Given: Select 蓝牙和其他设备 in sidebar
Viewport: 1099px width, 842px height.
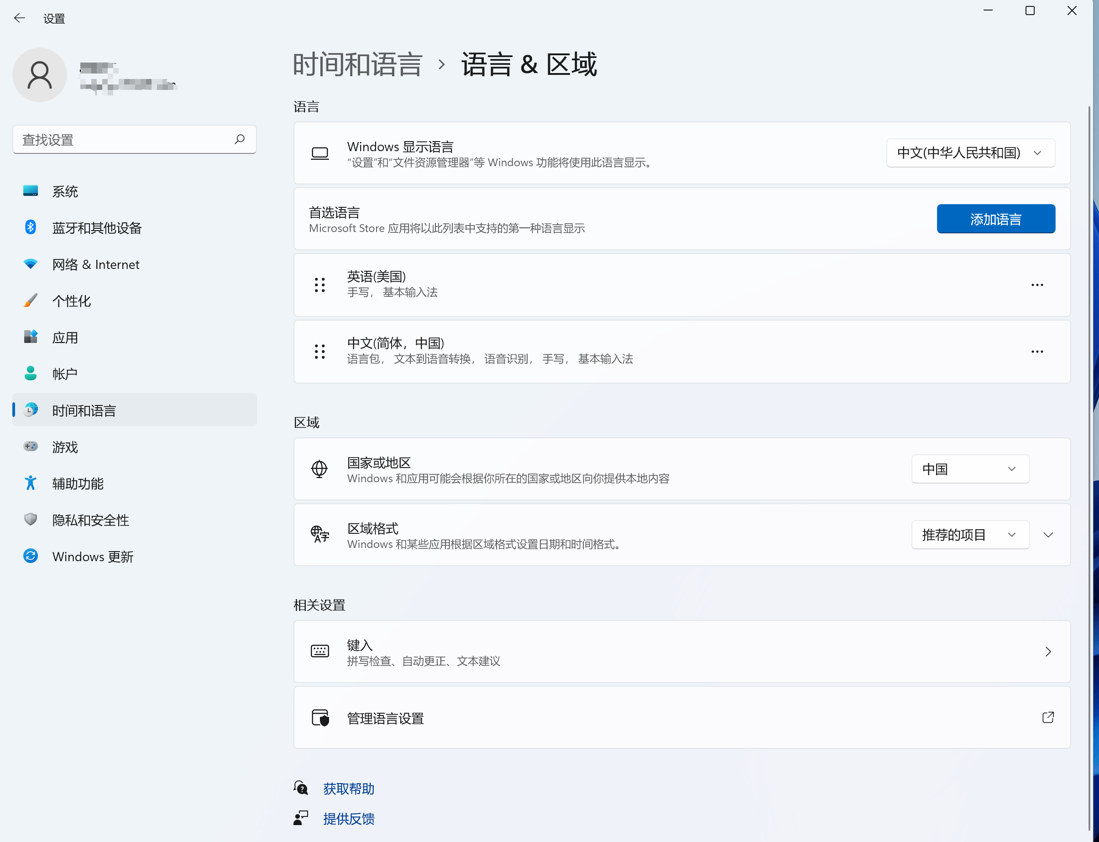Looking at the screenshot, I should [135, 228].
